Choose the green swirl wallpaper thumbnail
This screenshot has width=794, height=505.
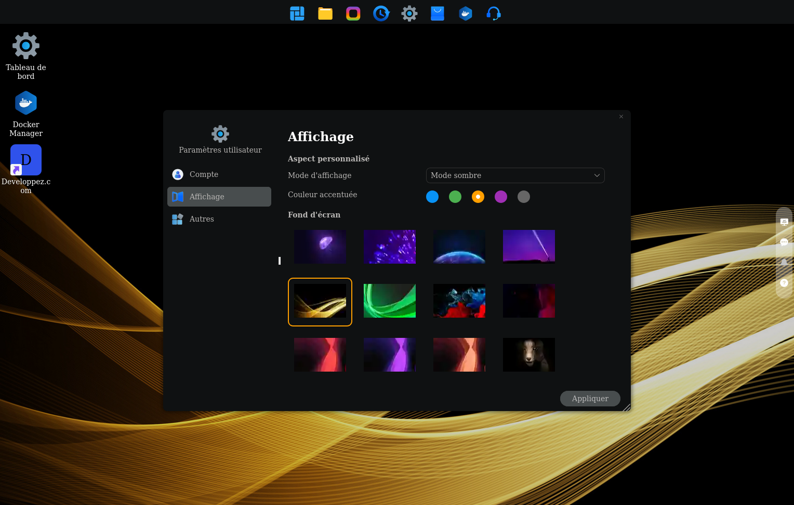click(x=390, y=301)
